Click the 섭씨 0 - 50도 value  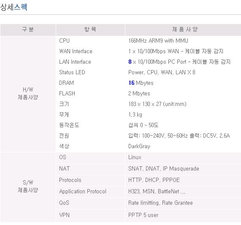(144, 125)
